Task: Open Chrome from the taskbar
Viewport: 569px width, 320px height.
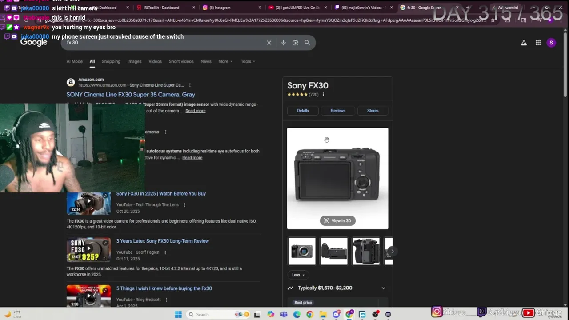Action: [x=310, y=314]
